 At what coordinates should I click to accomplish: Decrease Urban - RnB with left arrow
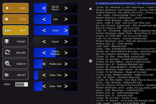[x=44, y=86]
